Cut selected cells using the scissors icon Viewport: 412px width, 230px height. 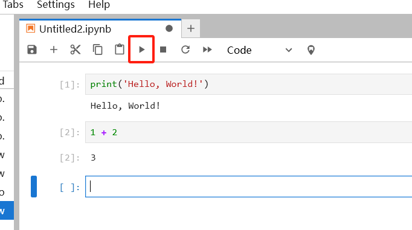coord(76,50)
